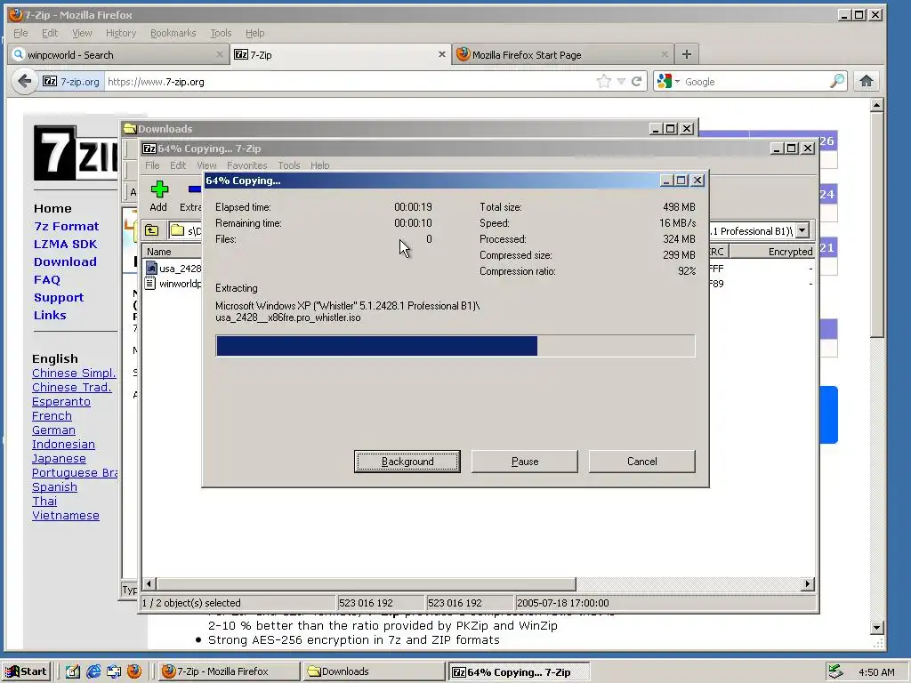Switch language to Esperanto
911x683 pixels.
point(61,401)
